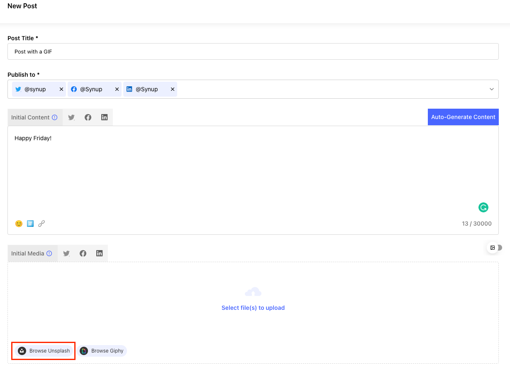Screen dimensions: 510x382
Task: Click the Browse Giphy button
Action: pos(102,351)
